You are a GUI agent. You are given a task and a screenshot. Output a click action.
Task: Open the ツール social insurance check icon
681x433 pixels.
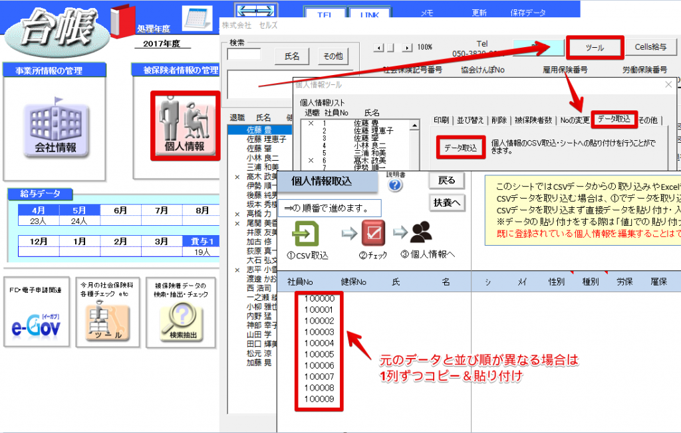click(x=108, y=321)
